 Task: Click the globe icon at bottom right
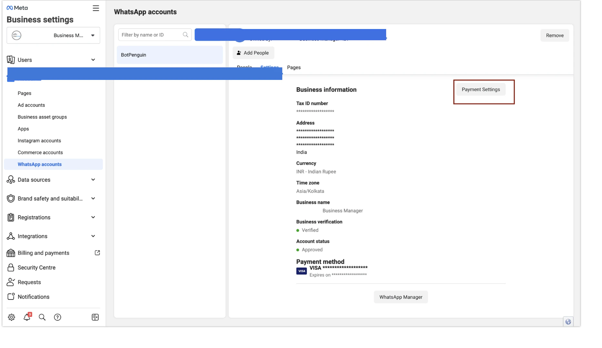(568, 322)
